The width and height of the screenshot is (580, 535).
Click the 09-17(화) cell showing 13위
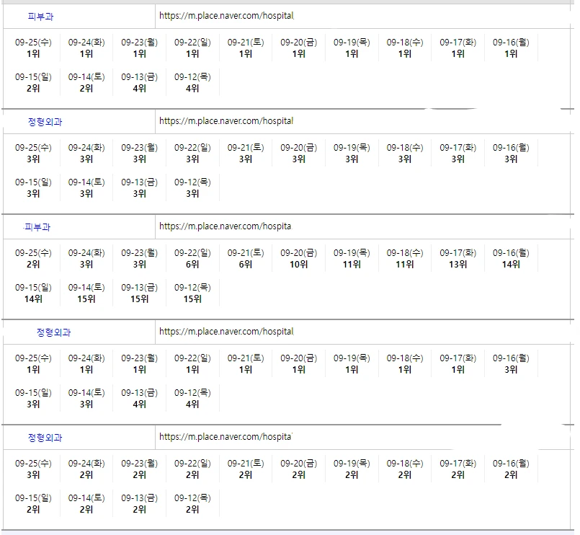(458, 259)
